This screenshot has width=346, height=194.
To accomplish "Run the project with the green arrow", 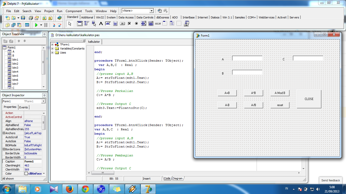I will tap(36, 25).
